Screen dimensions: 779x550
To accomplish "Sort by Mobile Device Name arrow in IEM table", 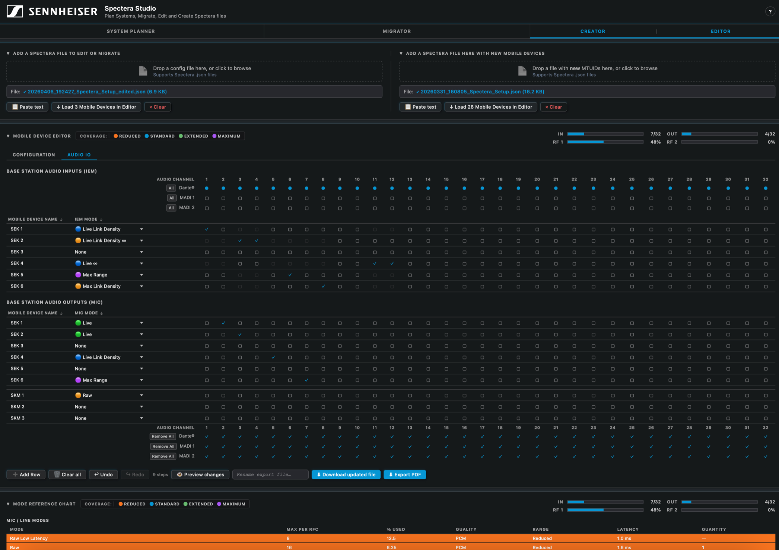I will (61, 220).
